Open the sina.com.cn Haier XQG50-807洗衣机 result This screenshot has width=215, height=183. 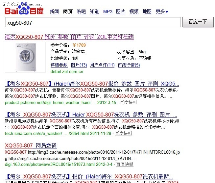[x=91, y=115]
